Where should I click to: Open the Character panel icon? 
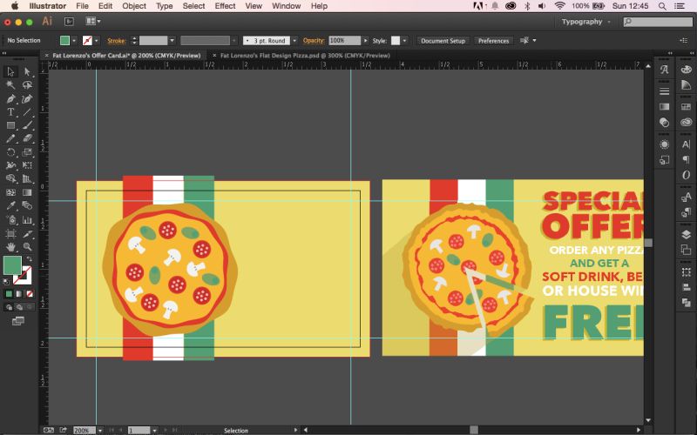(686, 144)
